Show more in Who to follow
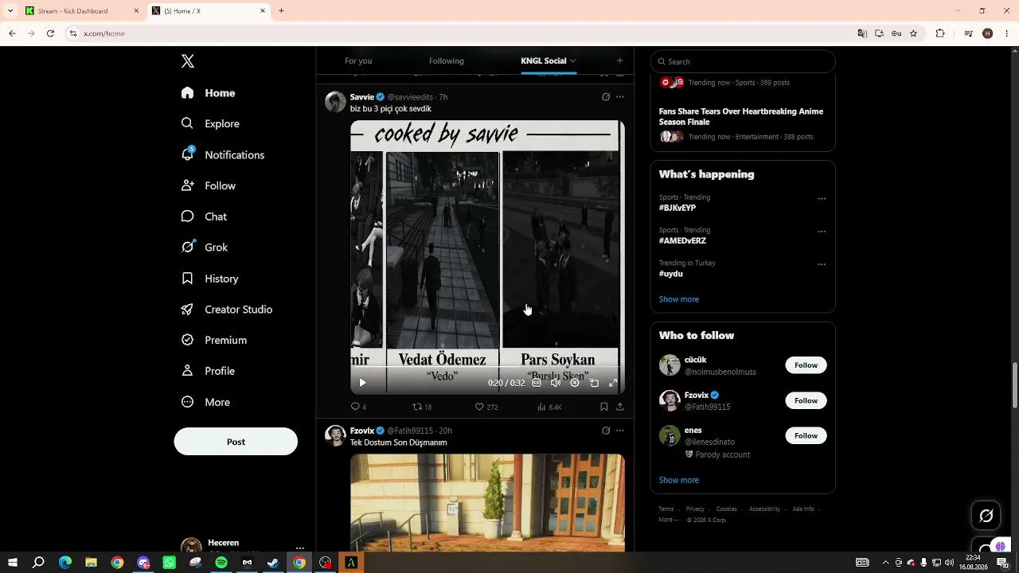 tap(679, 480)
